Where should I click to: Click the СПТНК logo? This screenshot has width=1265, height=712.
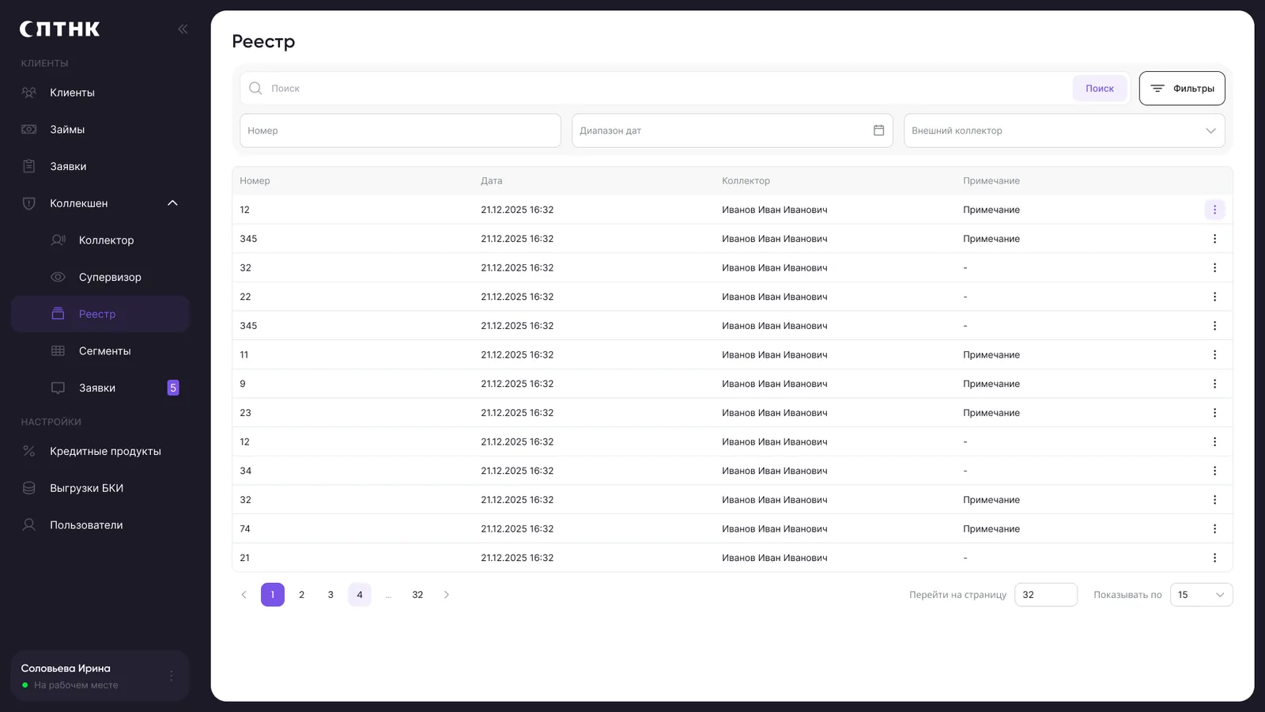pos(60,29)
